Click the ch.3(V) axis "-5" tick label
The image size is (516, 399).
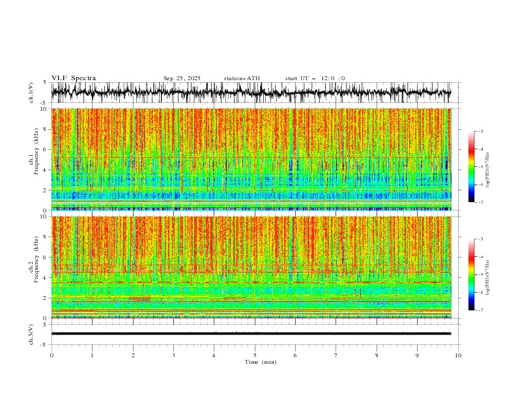[x=44, y=345]
